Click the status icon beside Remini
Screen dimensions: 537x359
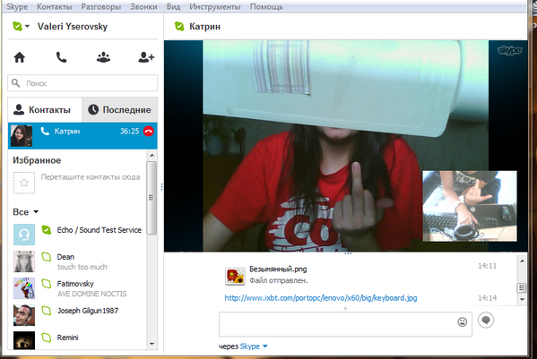point(47,338)
